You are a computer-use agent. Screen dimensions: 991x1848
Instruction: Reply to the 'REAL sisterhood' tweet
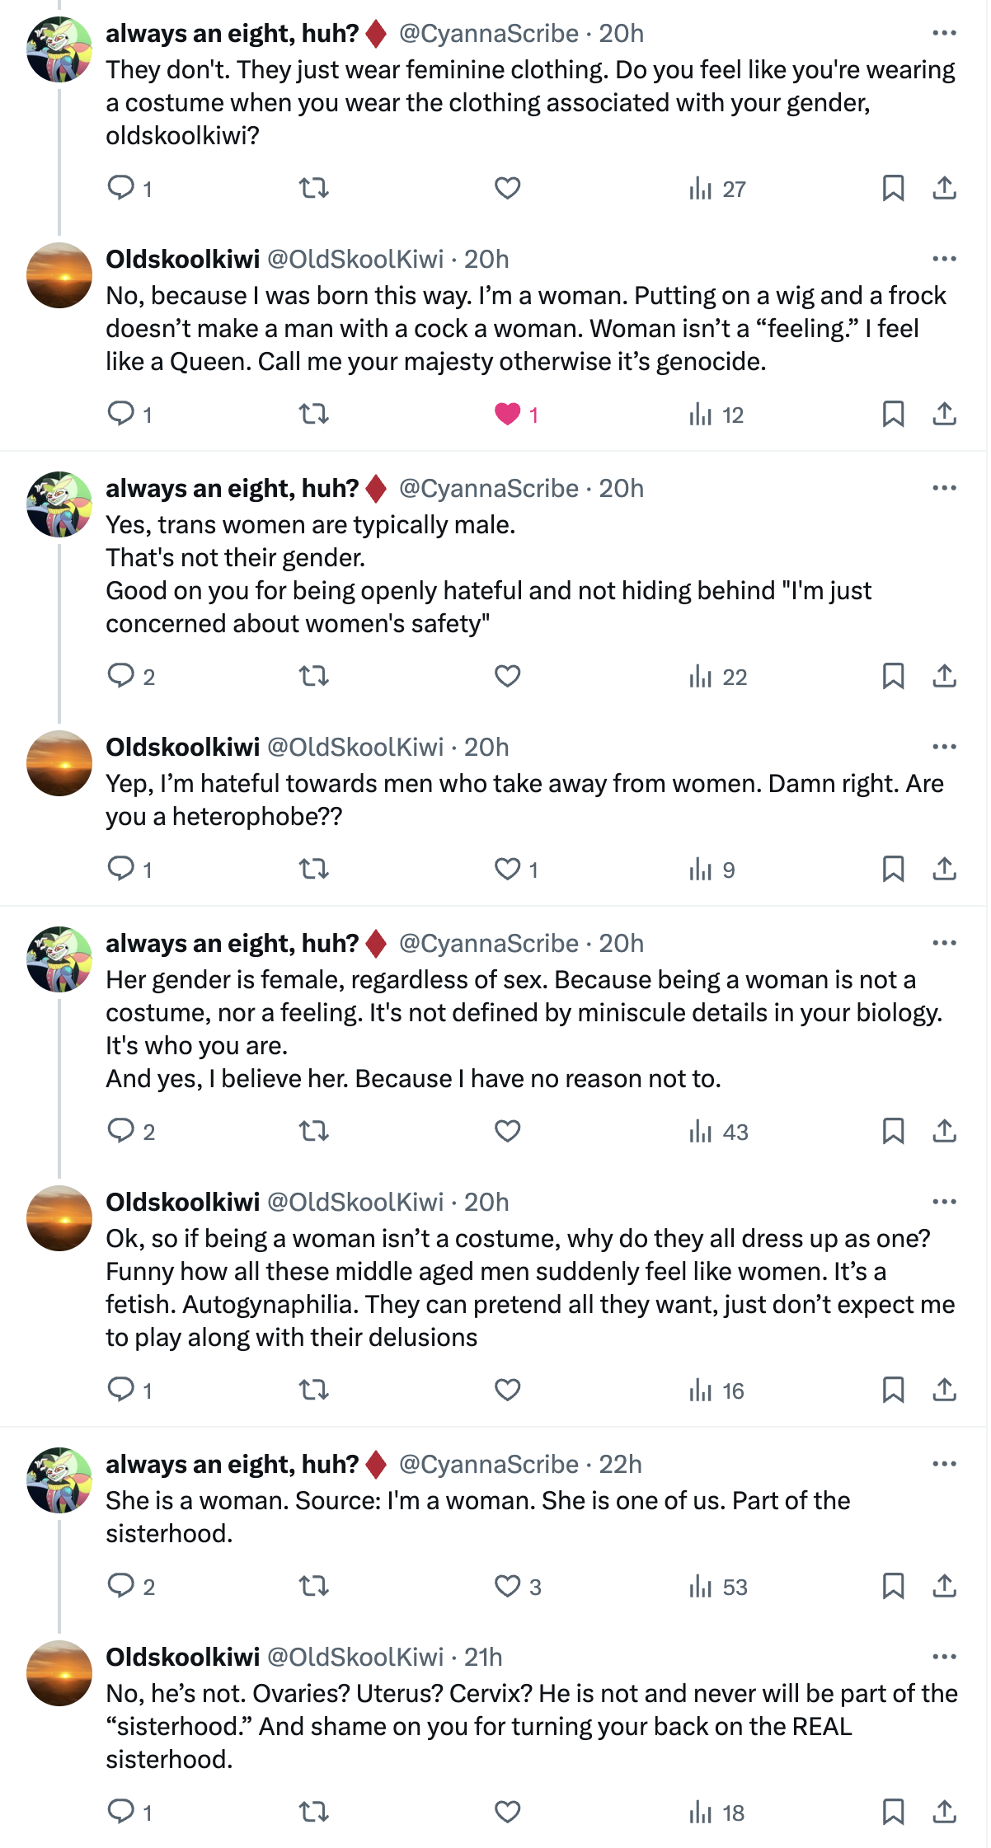point(121,1812)
